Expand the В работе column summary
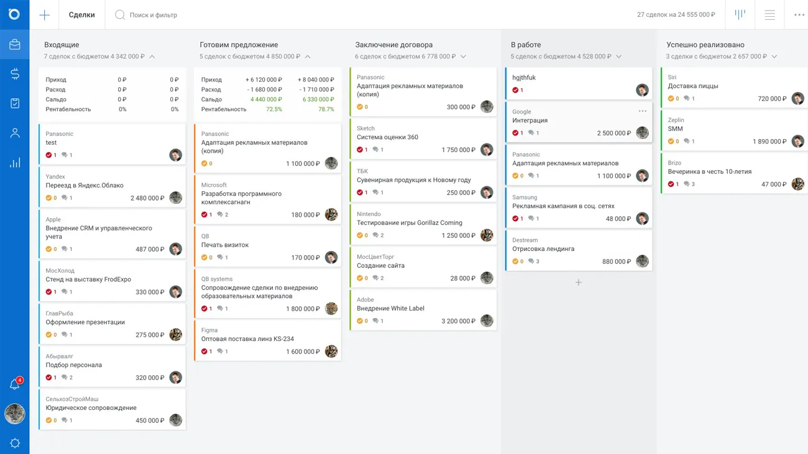Image resolution: width=808 pixels, height=454 pixels. (x=618, y=57)
